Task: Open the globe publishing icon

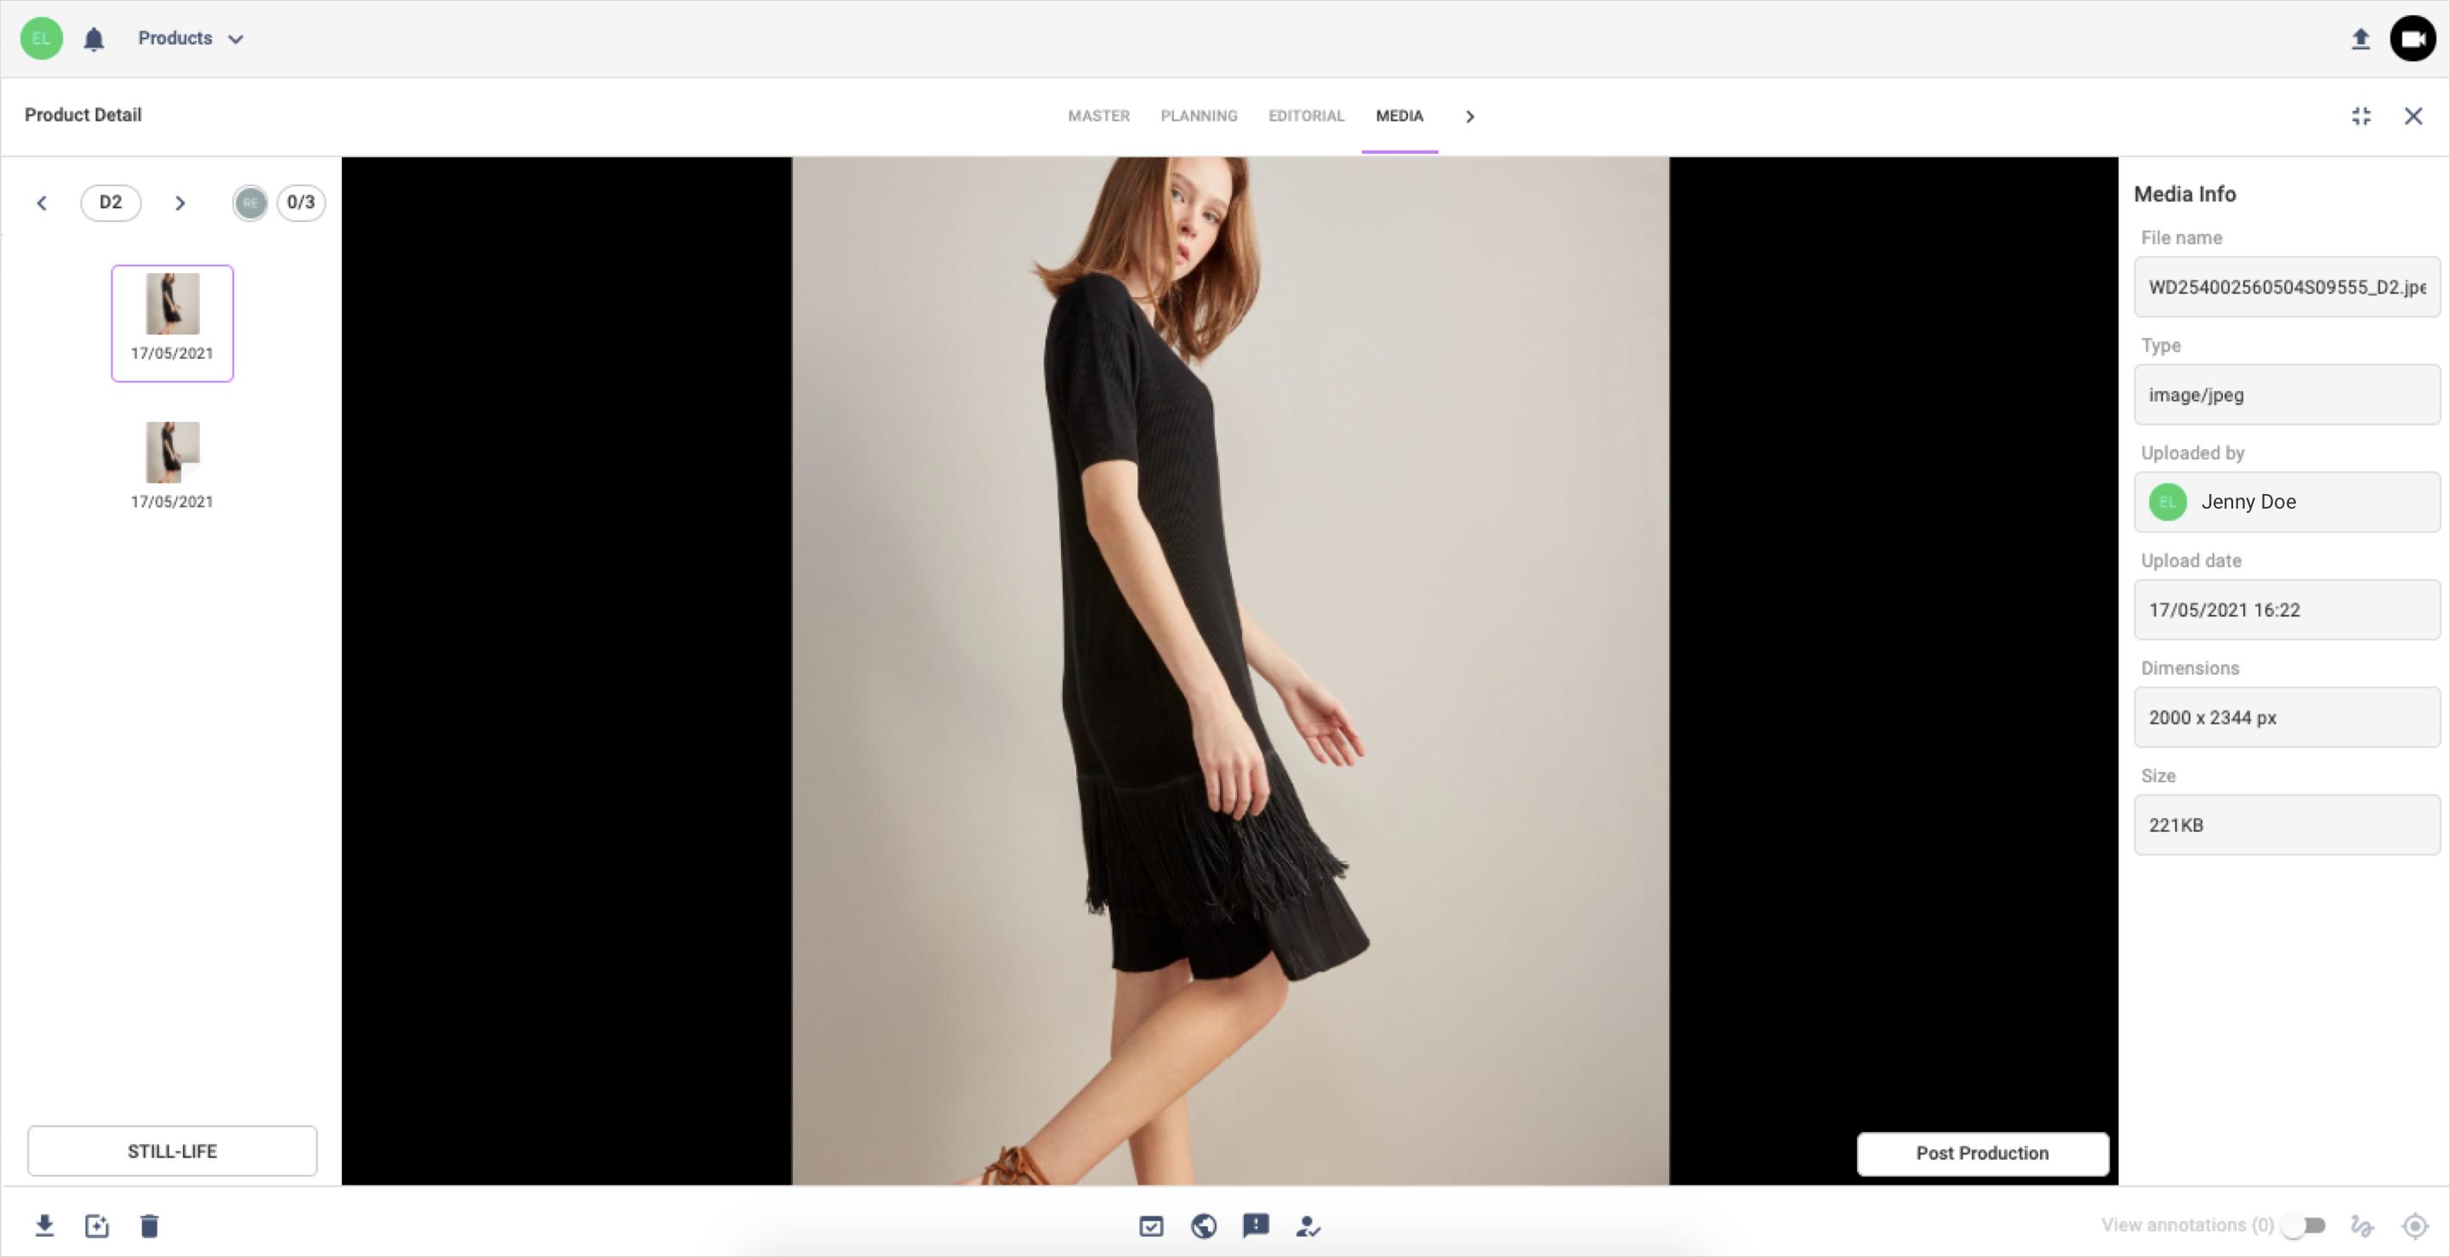Action: (1203, 1226)
